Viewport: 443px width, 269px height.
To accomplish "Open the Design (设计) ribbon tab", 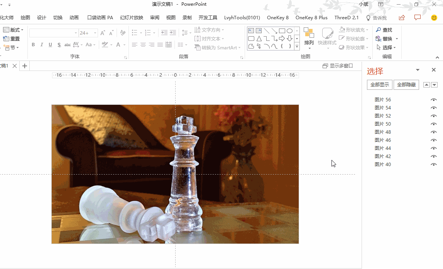I will point(42,18).
